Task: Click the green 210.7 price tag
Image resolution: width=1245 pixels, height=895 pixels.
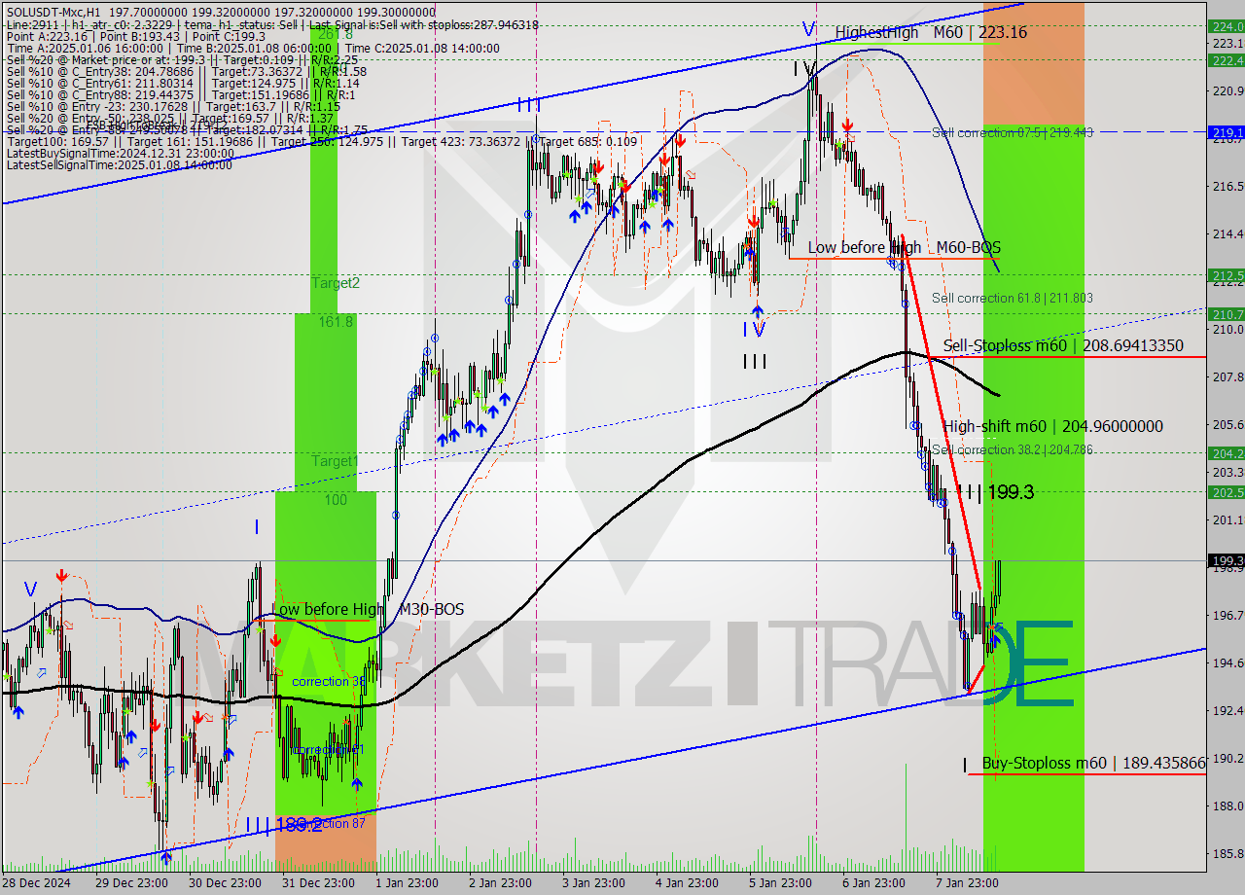Action: [x=1226, y=314]
